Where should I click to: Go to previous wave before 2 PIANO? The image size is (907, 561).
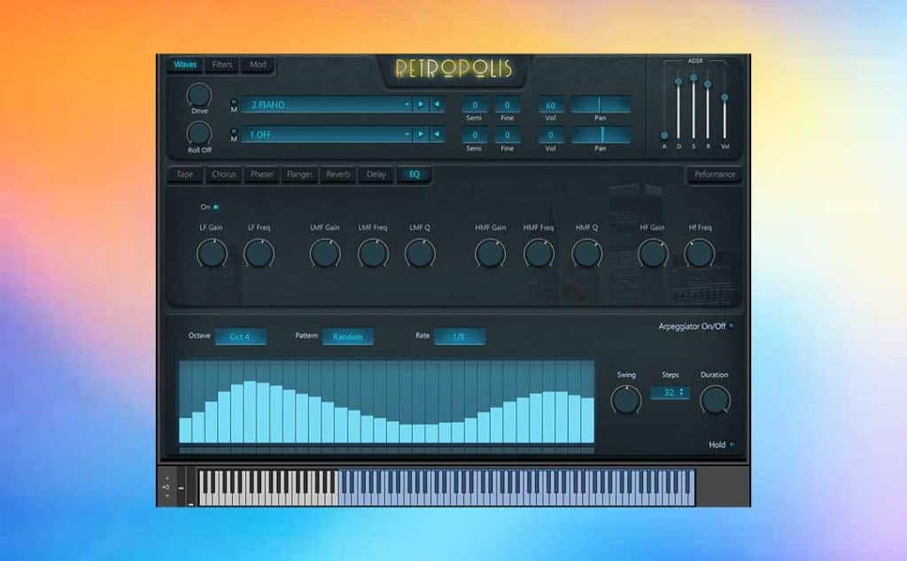click(x=437, y=105)
